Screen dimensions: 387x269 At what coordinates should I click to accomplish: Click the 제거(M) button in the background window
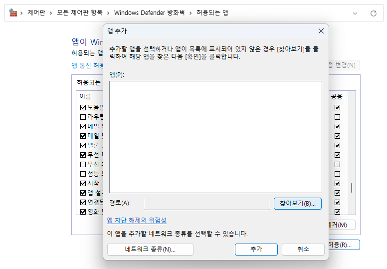pos(342,225)
